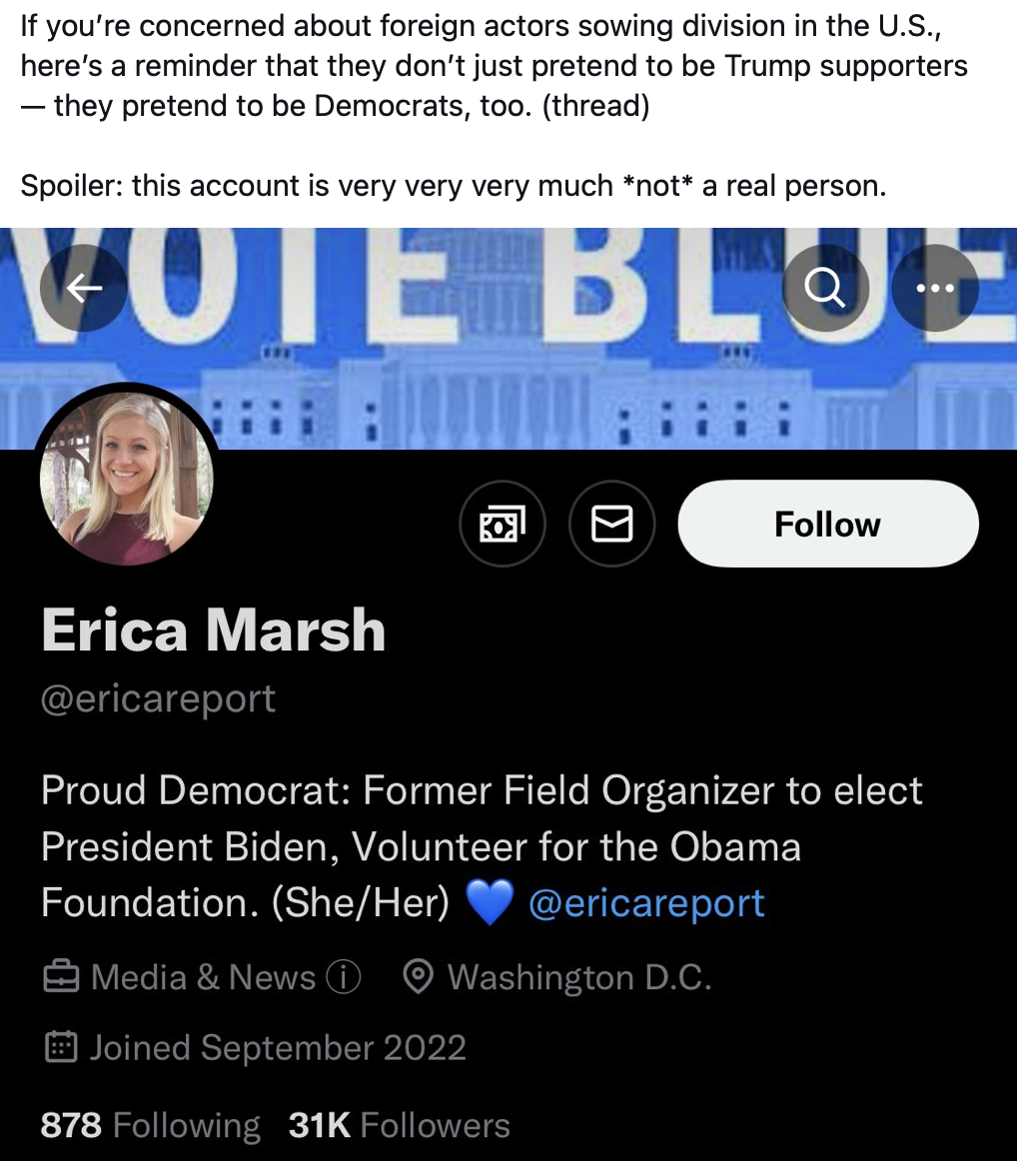Screen dimensions: 1017x1161
Task: Click the tip money icon
Action: 502,524
